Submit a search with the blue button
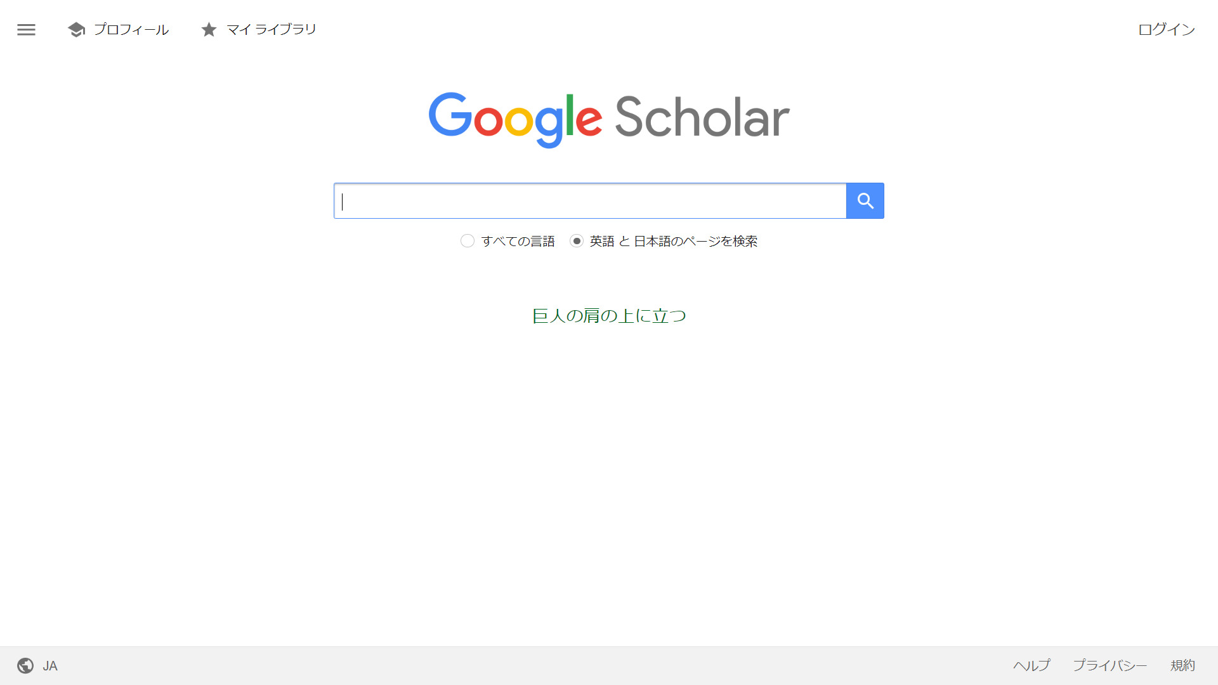 [865, 200]
